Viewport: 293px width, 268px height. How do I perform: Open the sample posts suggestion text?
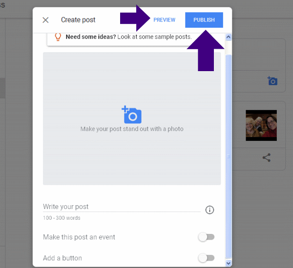coord(128,37)
